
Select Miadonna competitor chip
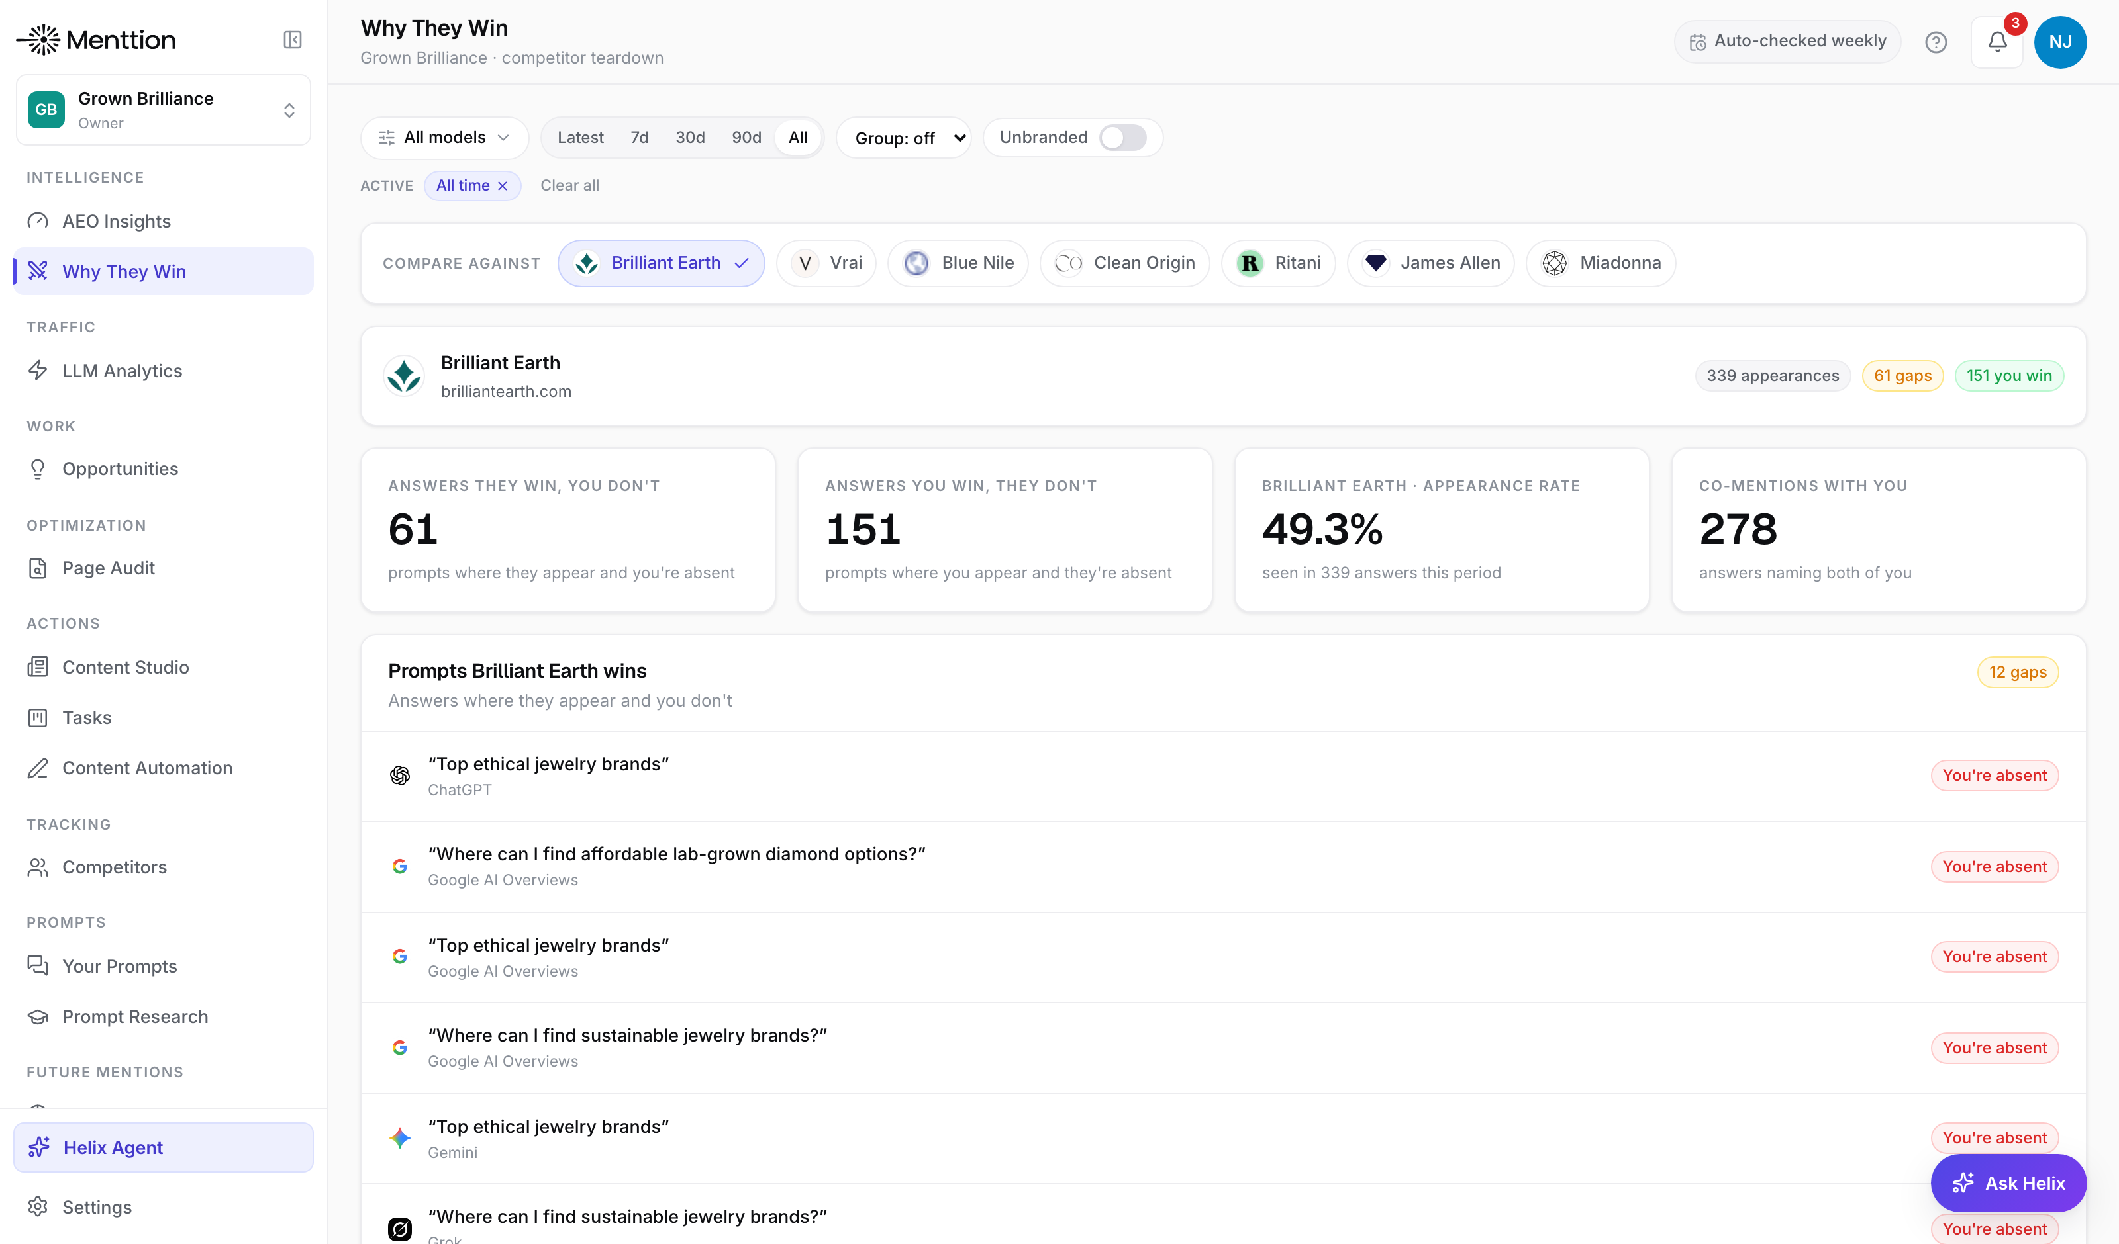pyautogui.click(x=1601, y=263)
